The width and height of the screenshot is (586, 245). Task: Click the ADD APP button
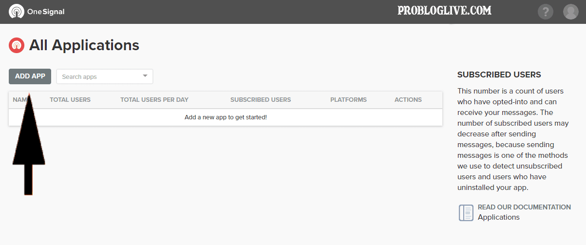30,76
